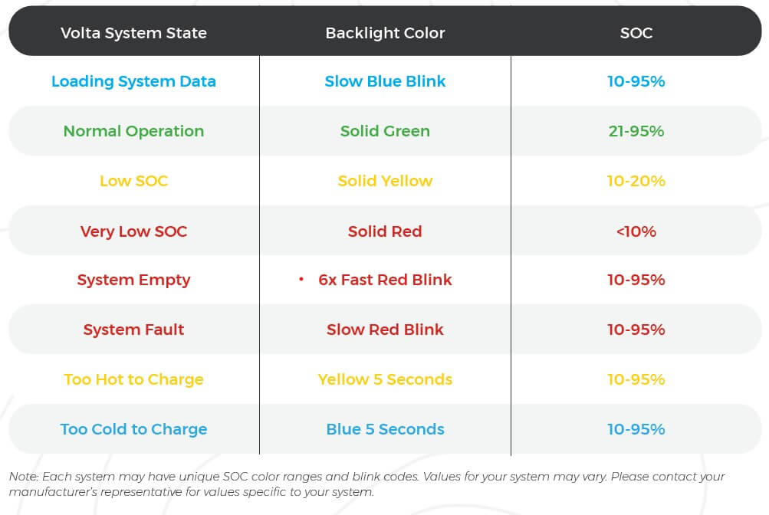Image resolution: width=769 pixels, height=515 pixels.
Task: Select the Loading System Data state
Action: click(133, 81)
